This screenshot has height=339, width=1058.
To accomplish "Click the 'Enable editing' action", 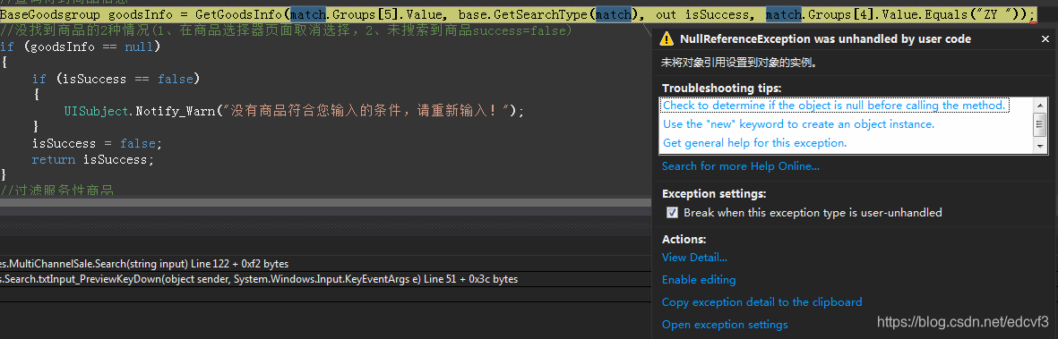I will pos(699,280).
